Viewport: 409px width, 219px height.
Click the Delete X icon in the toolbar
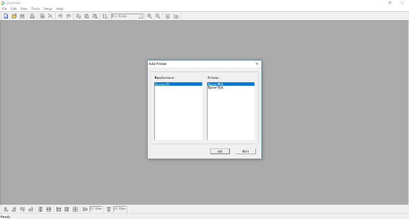(50, 16)
